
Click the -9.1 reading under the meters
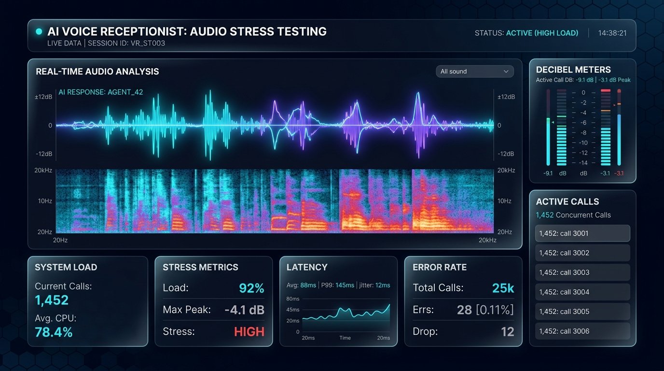coord(548,173)
